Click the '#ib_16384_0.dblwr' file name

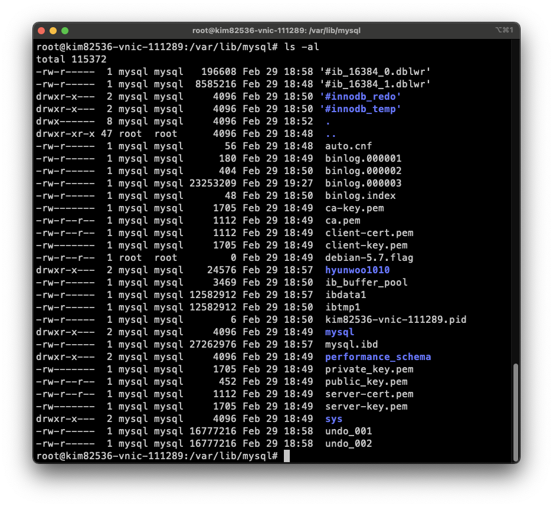click(375, 72)
